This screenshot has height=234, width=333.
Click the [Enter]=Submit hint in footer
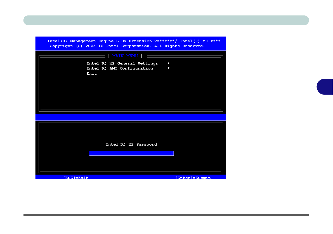click(193, 178)
